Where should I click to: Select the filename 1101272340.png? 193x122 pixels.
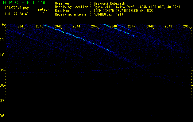pyautogui.click(x=16, y=8)
